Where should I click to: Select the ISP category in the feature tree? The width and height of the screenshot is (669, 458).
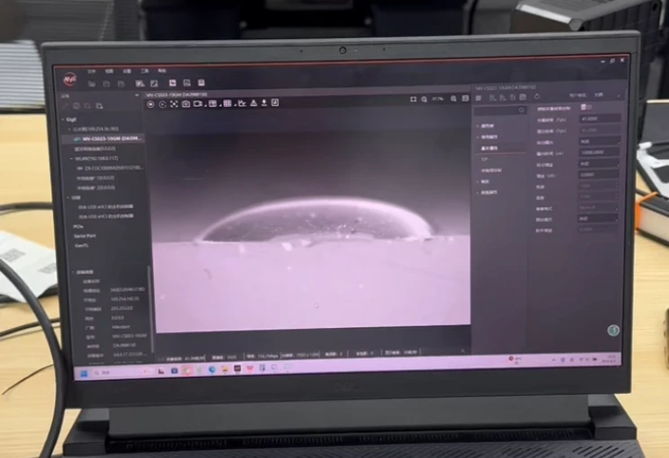(x=485, y=159)
